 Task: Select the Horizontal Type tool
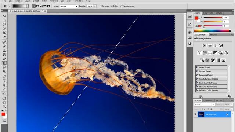(x=4, y=81)
